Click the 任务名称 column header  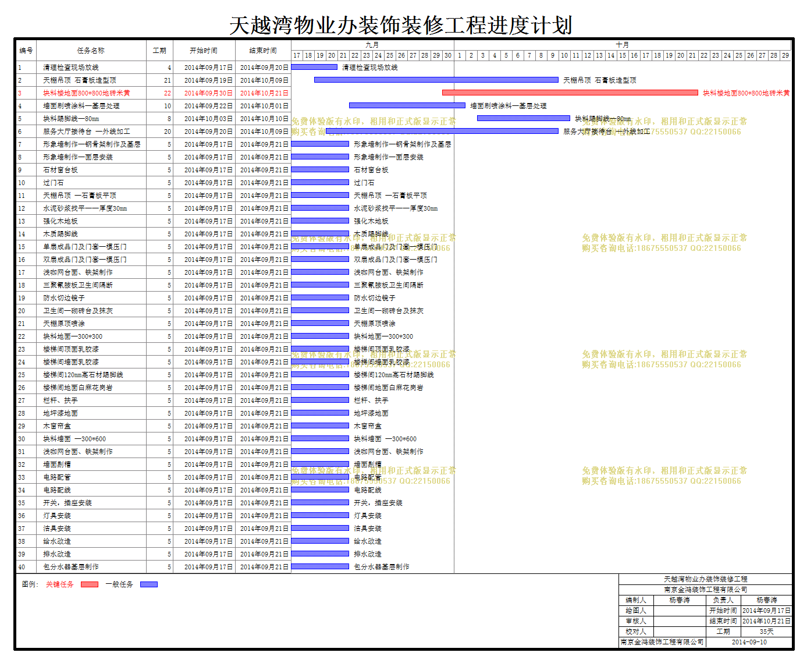click(x=91, y=51)
